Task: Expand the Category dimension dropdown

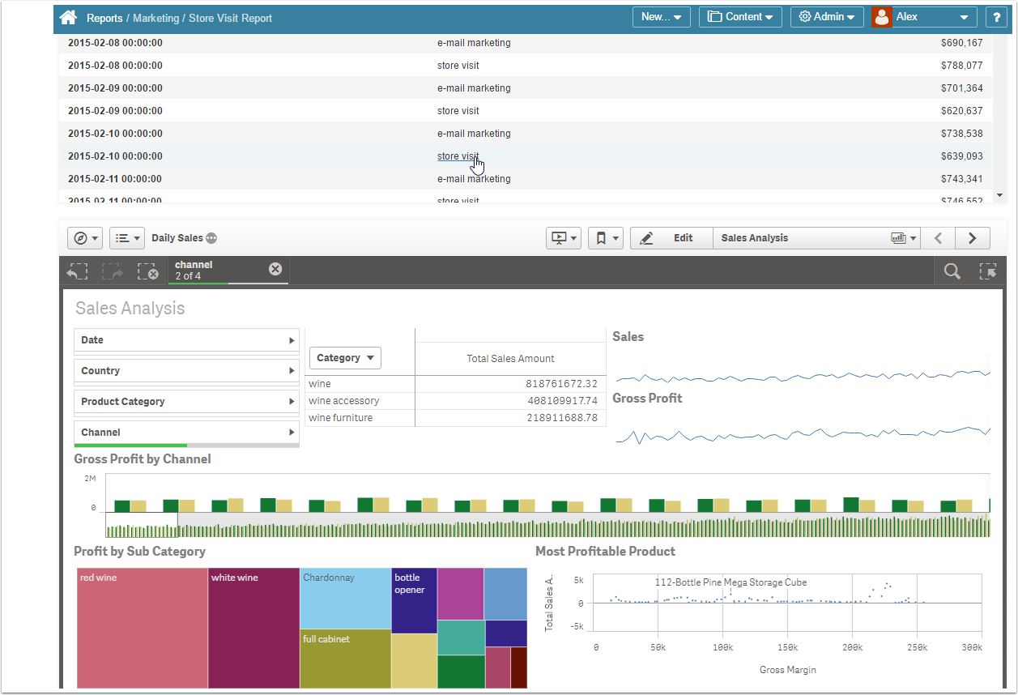Action: point(345,358)
